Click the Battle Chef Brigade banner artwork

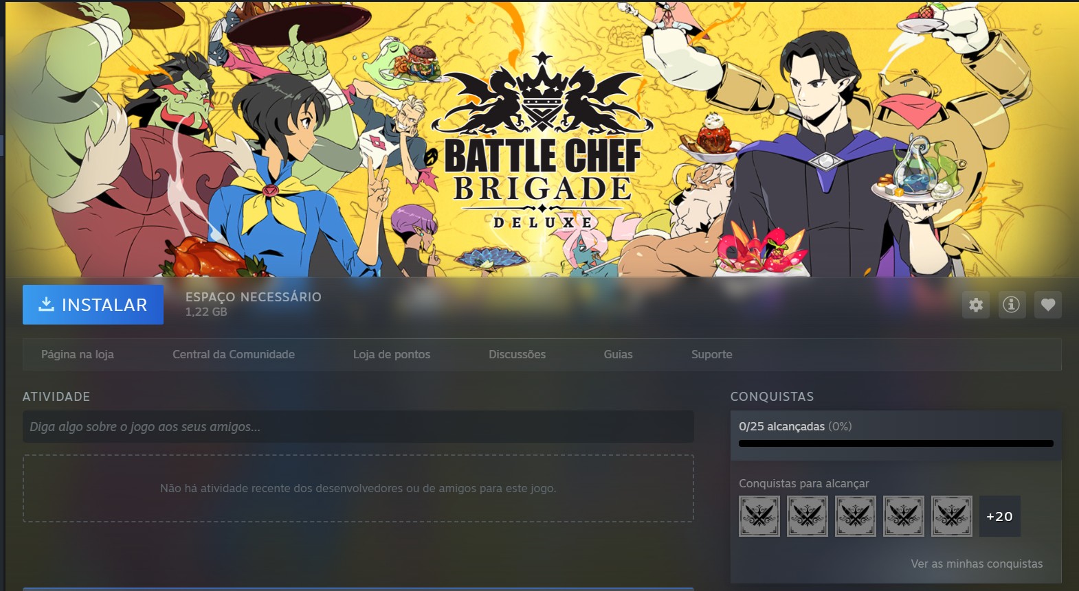(542, 138)
